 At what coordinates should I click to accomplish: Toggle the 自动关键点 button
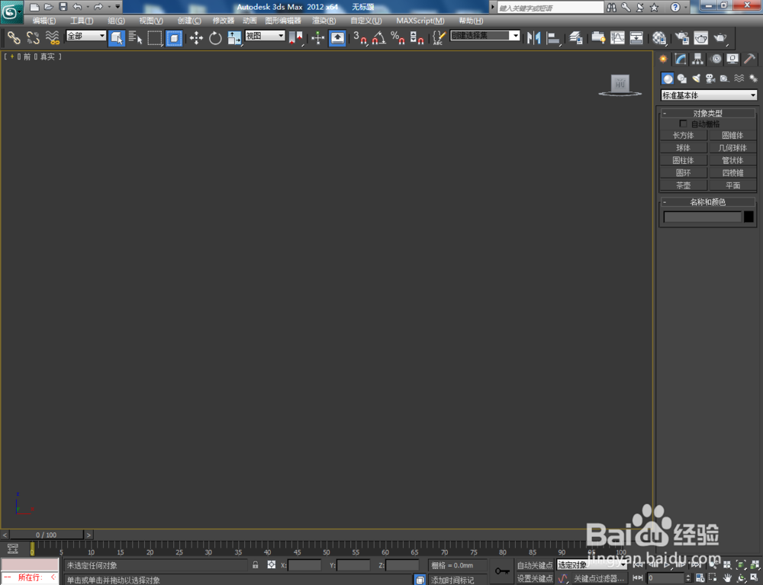[x=535, y=565]
